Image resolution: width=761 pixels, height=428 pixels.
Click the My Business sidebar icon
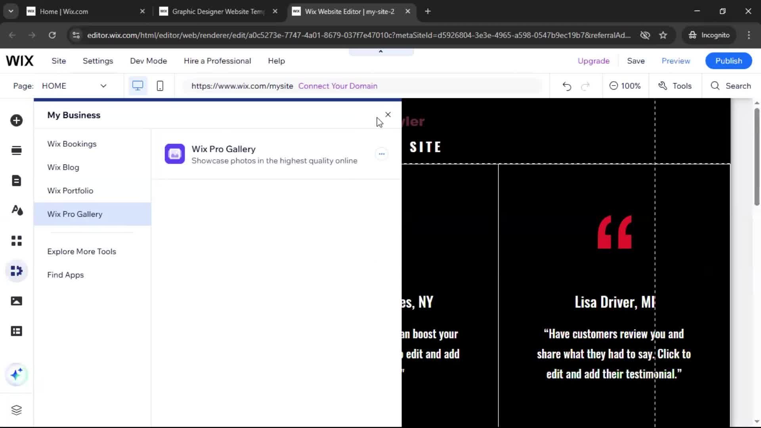pyautogui.click(x=16, y=271)
